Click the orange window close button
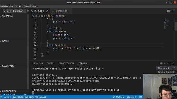177x99 pixels. pyautogui.click(x=175, y=2)
